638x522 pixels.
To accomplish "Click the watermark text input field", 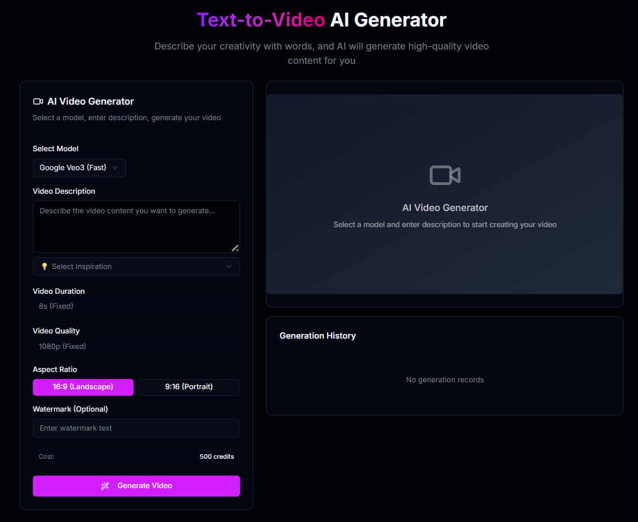I will 136,428.
